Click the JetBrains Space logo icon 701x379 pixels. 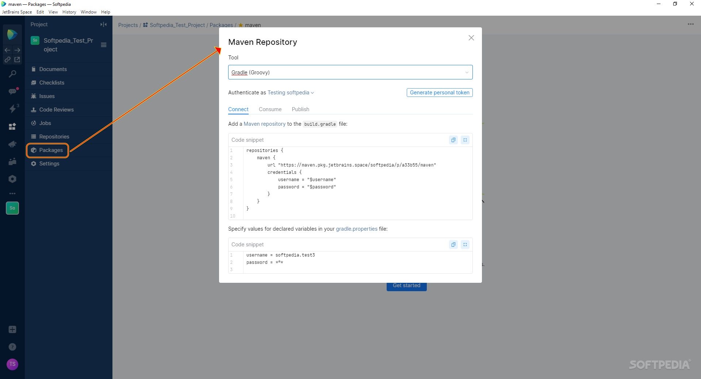click(x=12, y=34)
